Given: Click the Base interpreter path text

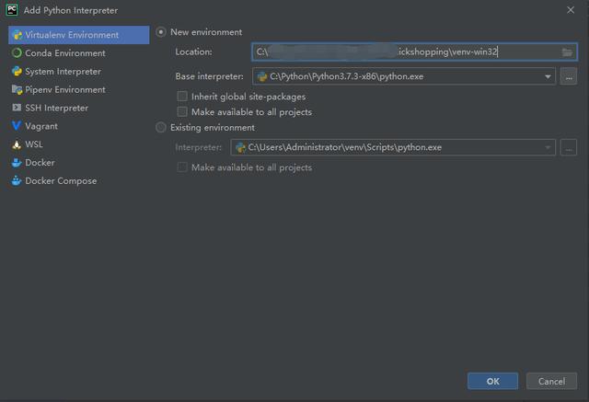Looking at the screenshot, I should 347,76.
